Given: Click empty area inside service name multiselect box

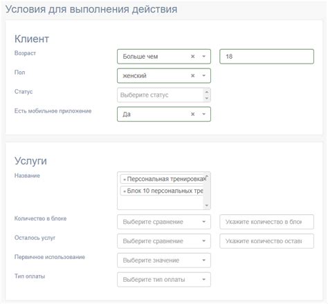Looking at the screenshot, I should [161, 202].
